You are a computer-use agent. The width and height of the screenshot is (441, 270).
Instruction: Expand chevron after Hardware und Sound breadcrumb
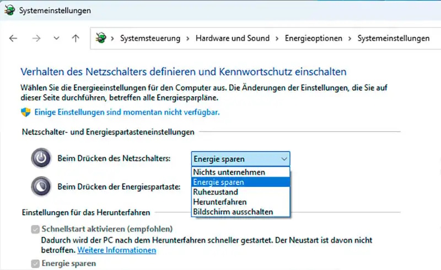pyautogui.click(x=277, y=38)
